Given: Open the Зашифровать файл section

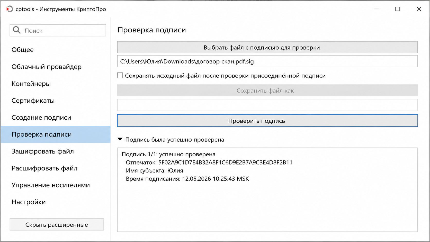Looking at the screenshot, I should tap(56, 151).
